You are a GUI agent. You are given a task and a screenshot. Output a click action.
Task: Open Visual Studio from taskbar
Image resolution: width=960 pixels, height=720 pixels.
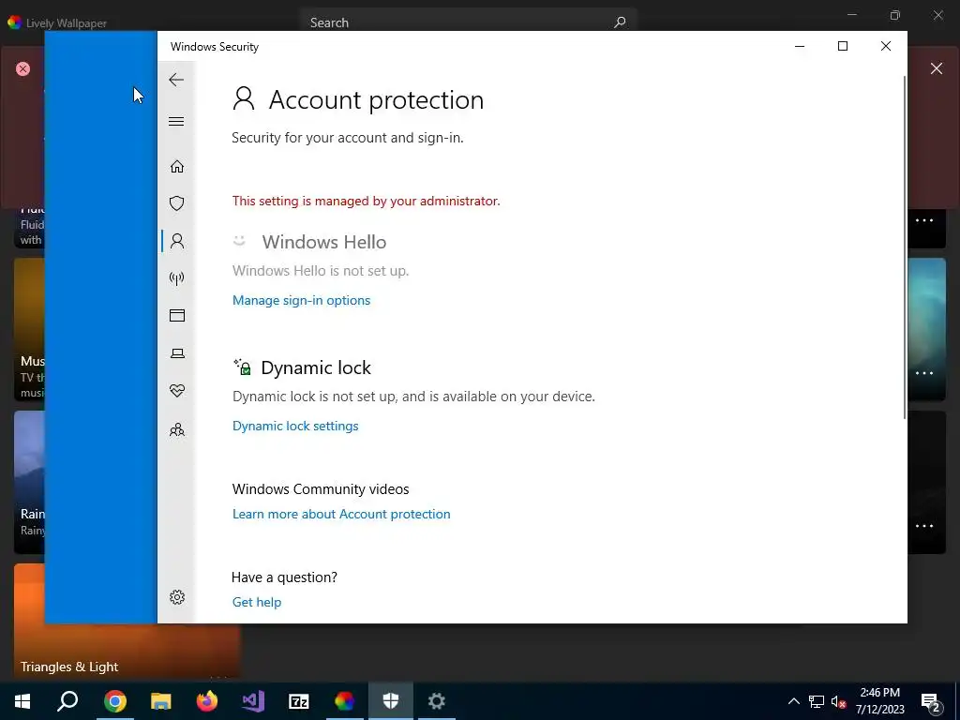[253, 701]
